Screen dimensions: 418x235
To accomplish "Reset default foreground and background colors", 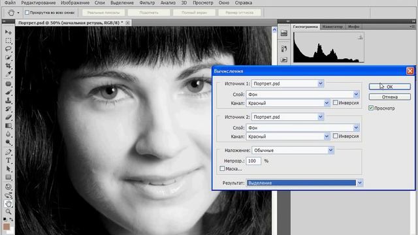I will 5,219.
